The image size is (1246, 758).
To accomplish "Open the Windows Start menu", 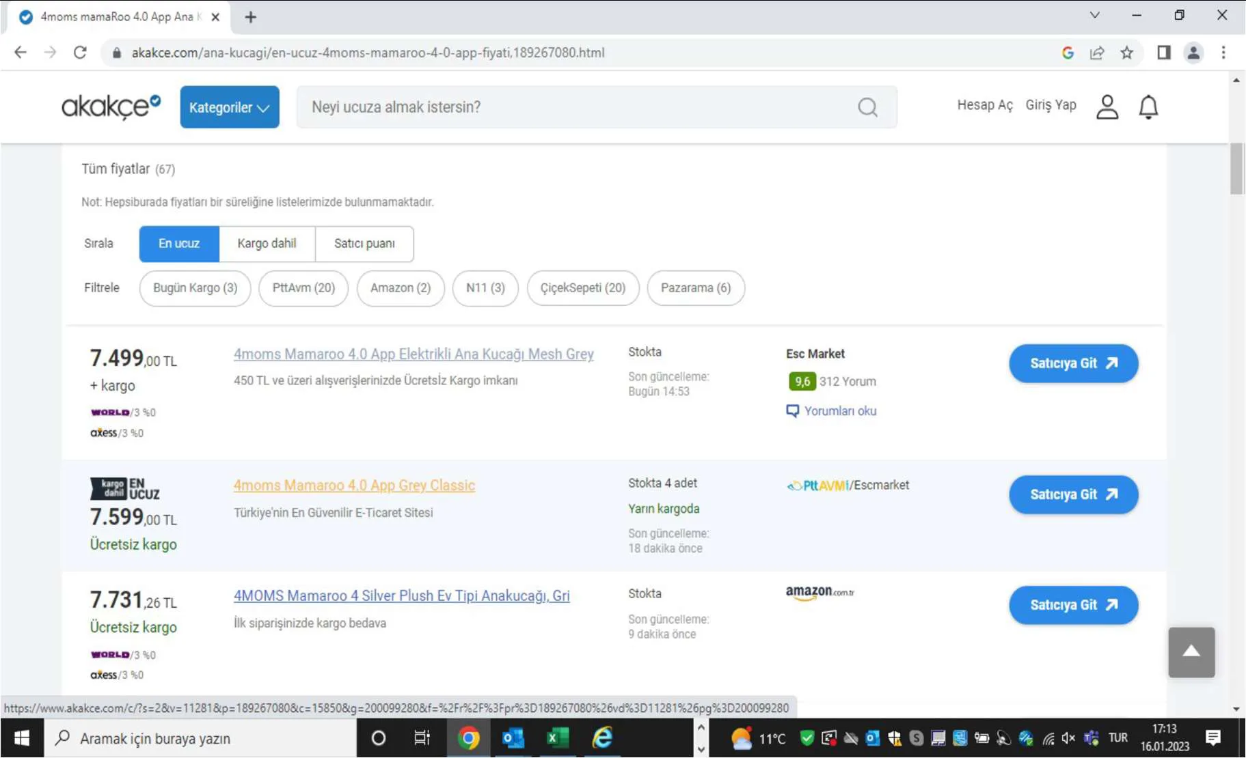I will coord(22,738).
